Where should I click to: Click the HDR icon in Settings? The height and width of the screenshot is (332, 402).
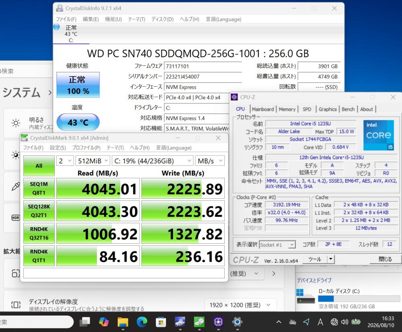(x=16, y=218)
